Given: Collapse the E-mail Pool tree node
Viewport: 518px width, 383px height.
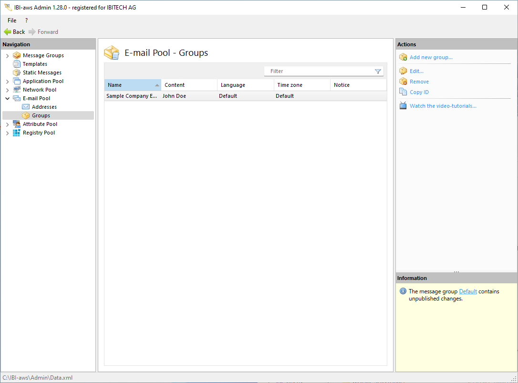Looking at the screenshot, I should point(7,99).
